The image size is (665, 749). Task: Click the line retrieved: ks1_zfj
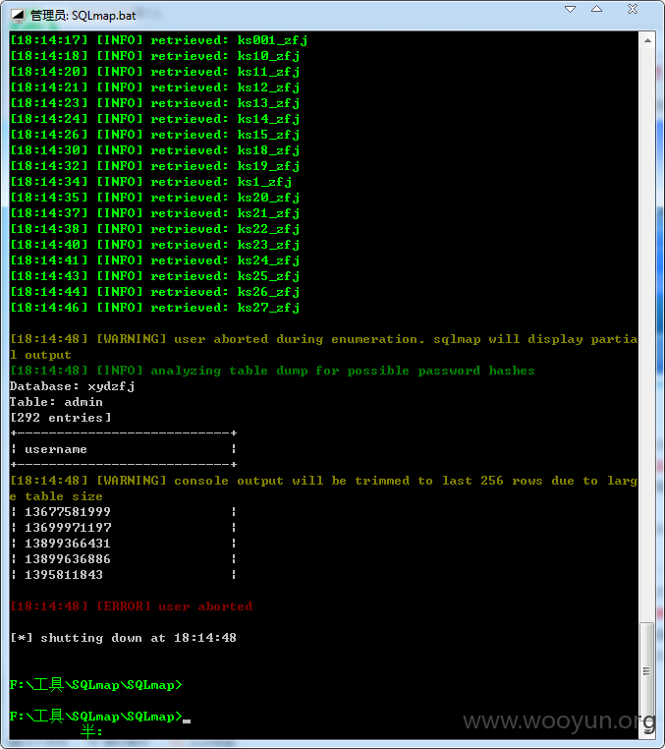click(151, 182)
